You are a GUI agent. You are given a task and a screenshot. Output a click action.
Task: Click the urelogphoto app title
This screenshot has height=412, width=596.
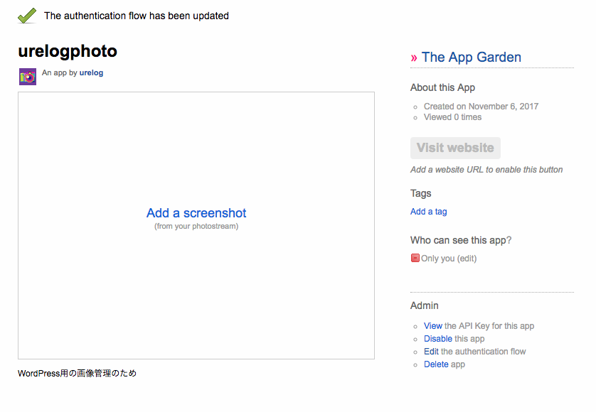point(68,51)
